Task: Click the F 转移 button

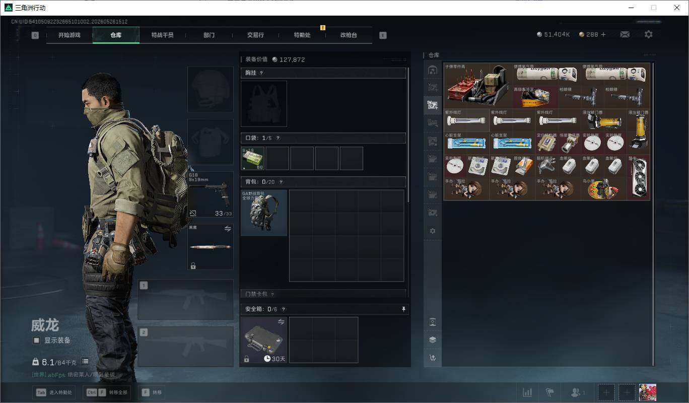Action: (152, 392)
